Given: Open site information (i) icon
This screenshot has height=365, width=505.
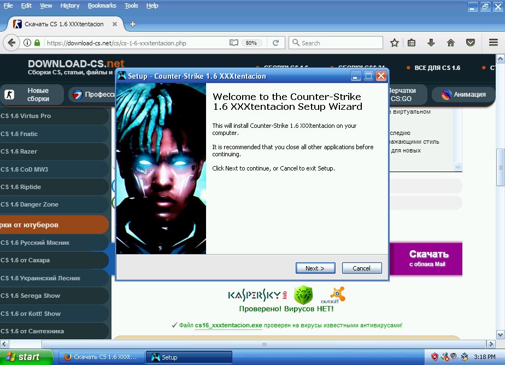Looking at the screenshot, I should [27, 43].
